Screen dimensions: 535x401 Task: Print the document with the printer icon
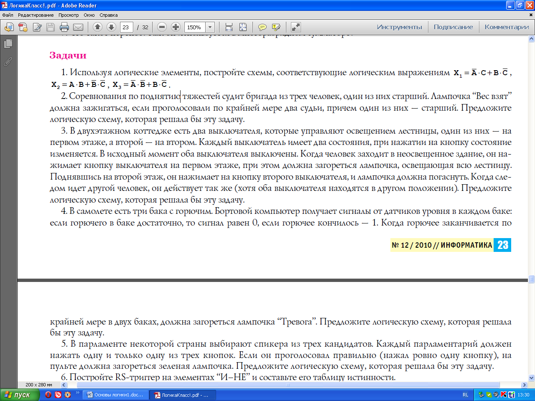(64, 27)
